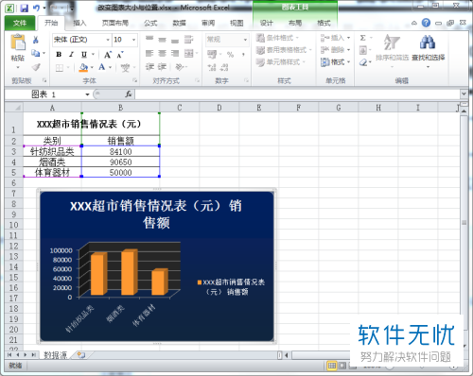Click the Paste clipboard icon
This screenshot has height=376, width=473.
pos(18,43)
